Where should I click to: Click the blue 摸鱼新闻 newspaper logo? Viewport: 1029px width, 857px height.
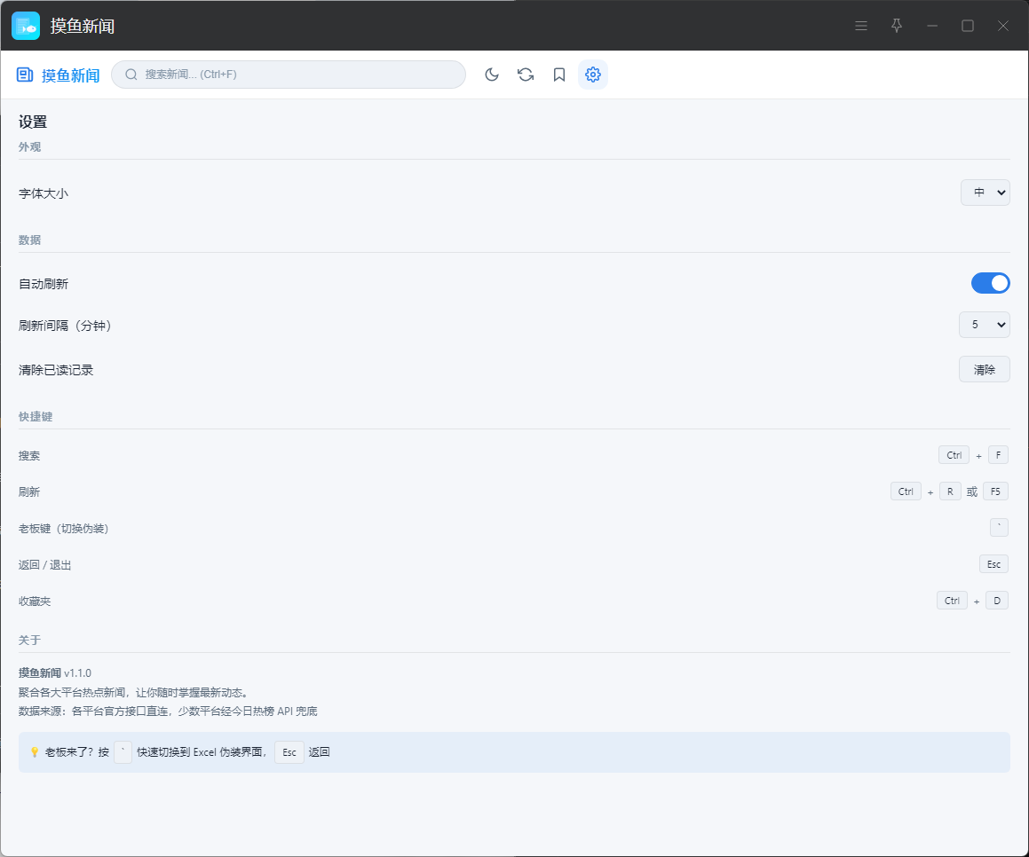pos(25,75)
